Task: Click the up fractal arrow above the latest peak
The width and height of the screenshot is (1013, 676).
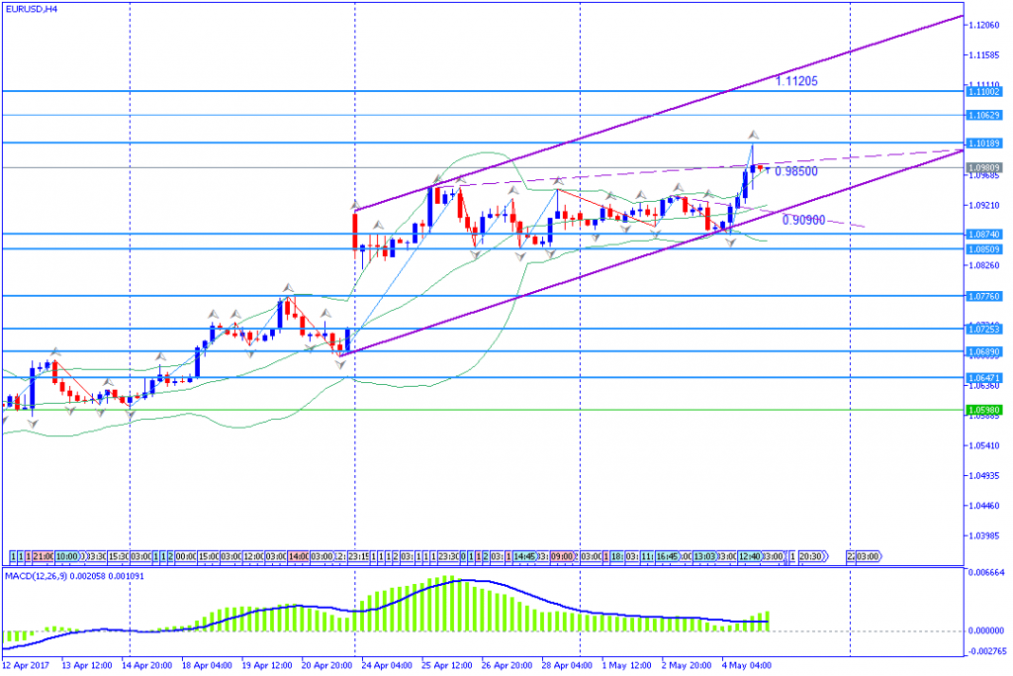Action: click(752, 134)
